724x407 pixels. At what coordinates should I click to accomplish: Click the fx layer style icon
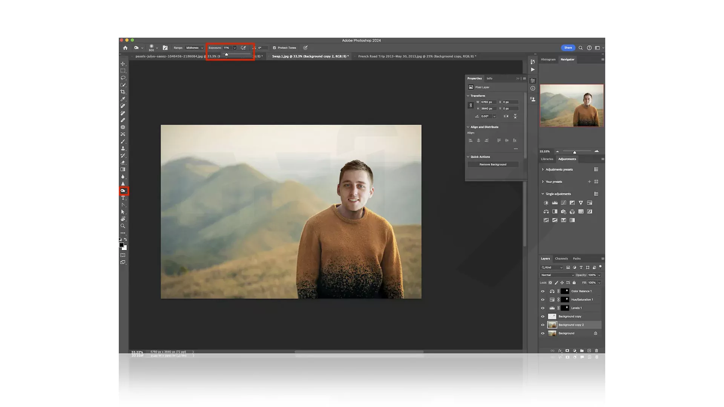click(560, 350)
